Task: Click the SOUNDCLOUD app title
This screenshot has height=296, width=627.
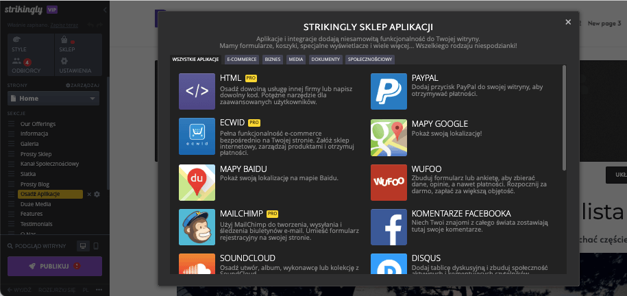Action: (x=247, y=258)
